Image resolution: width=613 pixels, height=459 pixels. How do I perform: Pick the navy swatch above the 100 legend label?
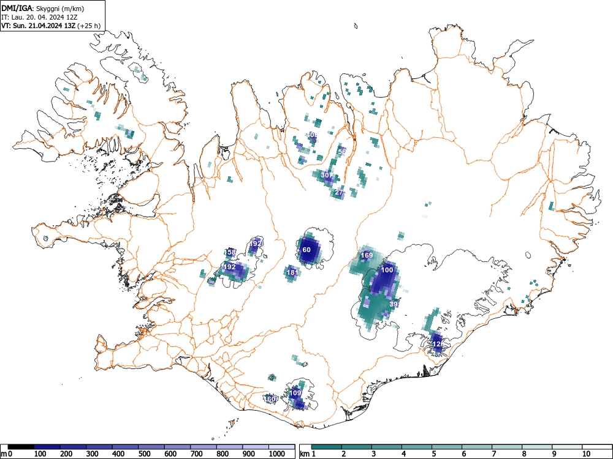(x=47, y=447)
